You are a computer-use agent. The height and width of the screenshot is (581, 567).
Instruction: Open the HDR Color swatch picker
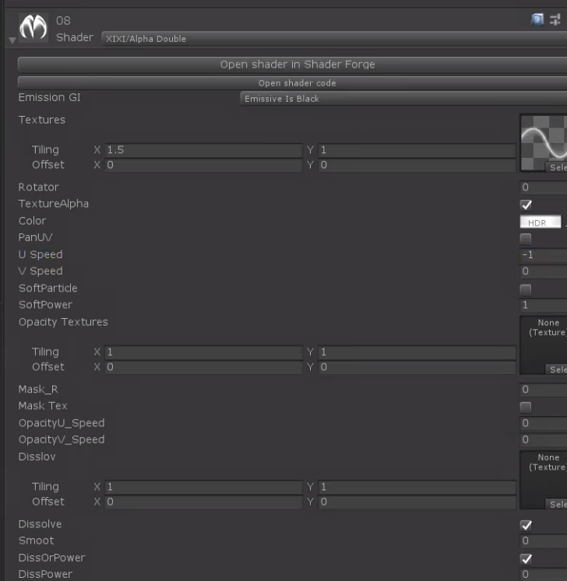pos(541,222)
